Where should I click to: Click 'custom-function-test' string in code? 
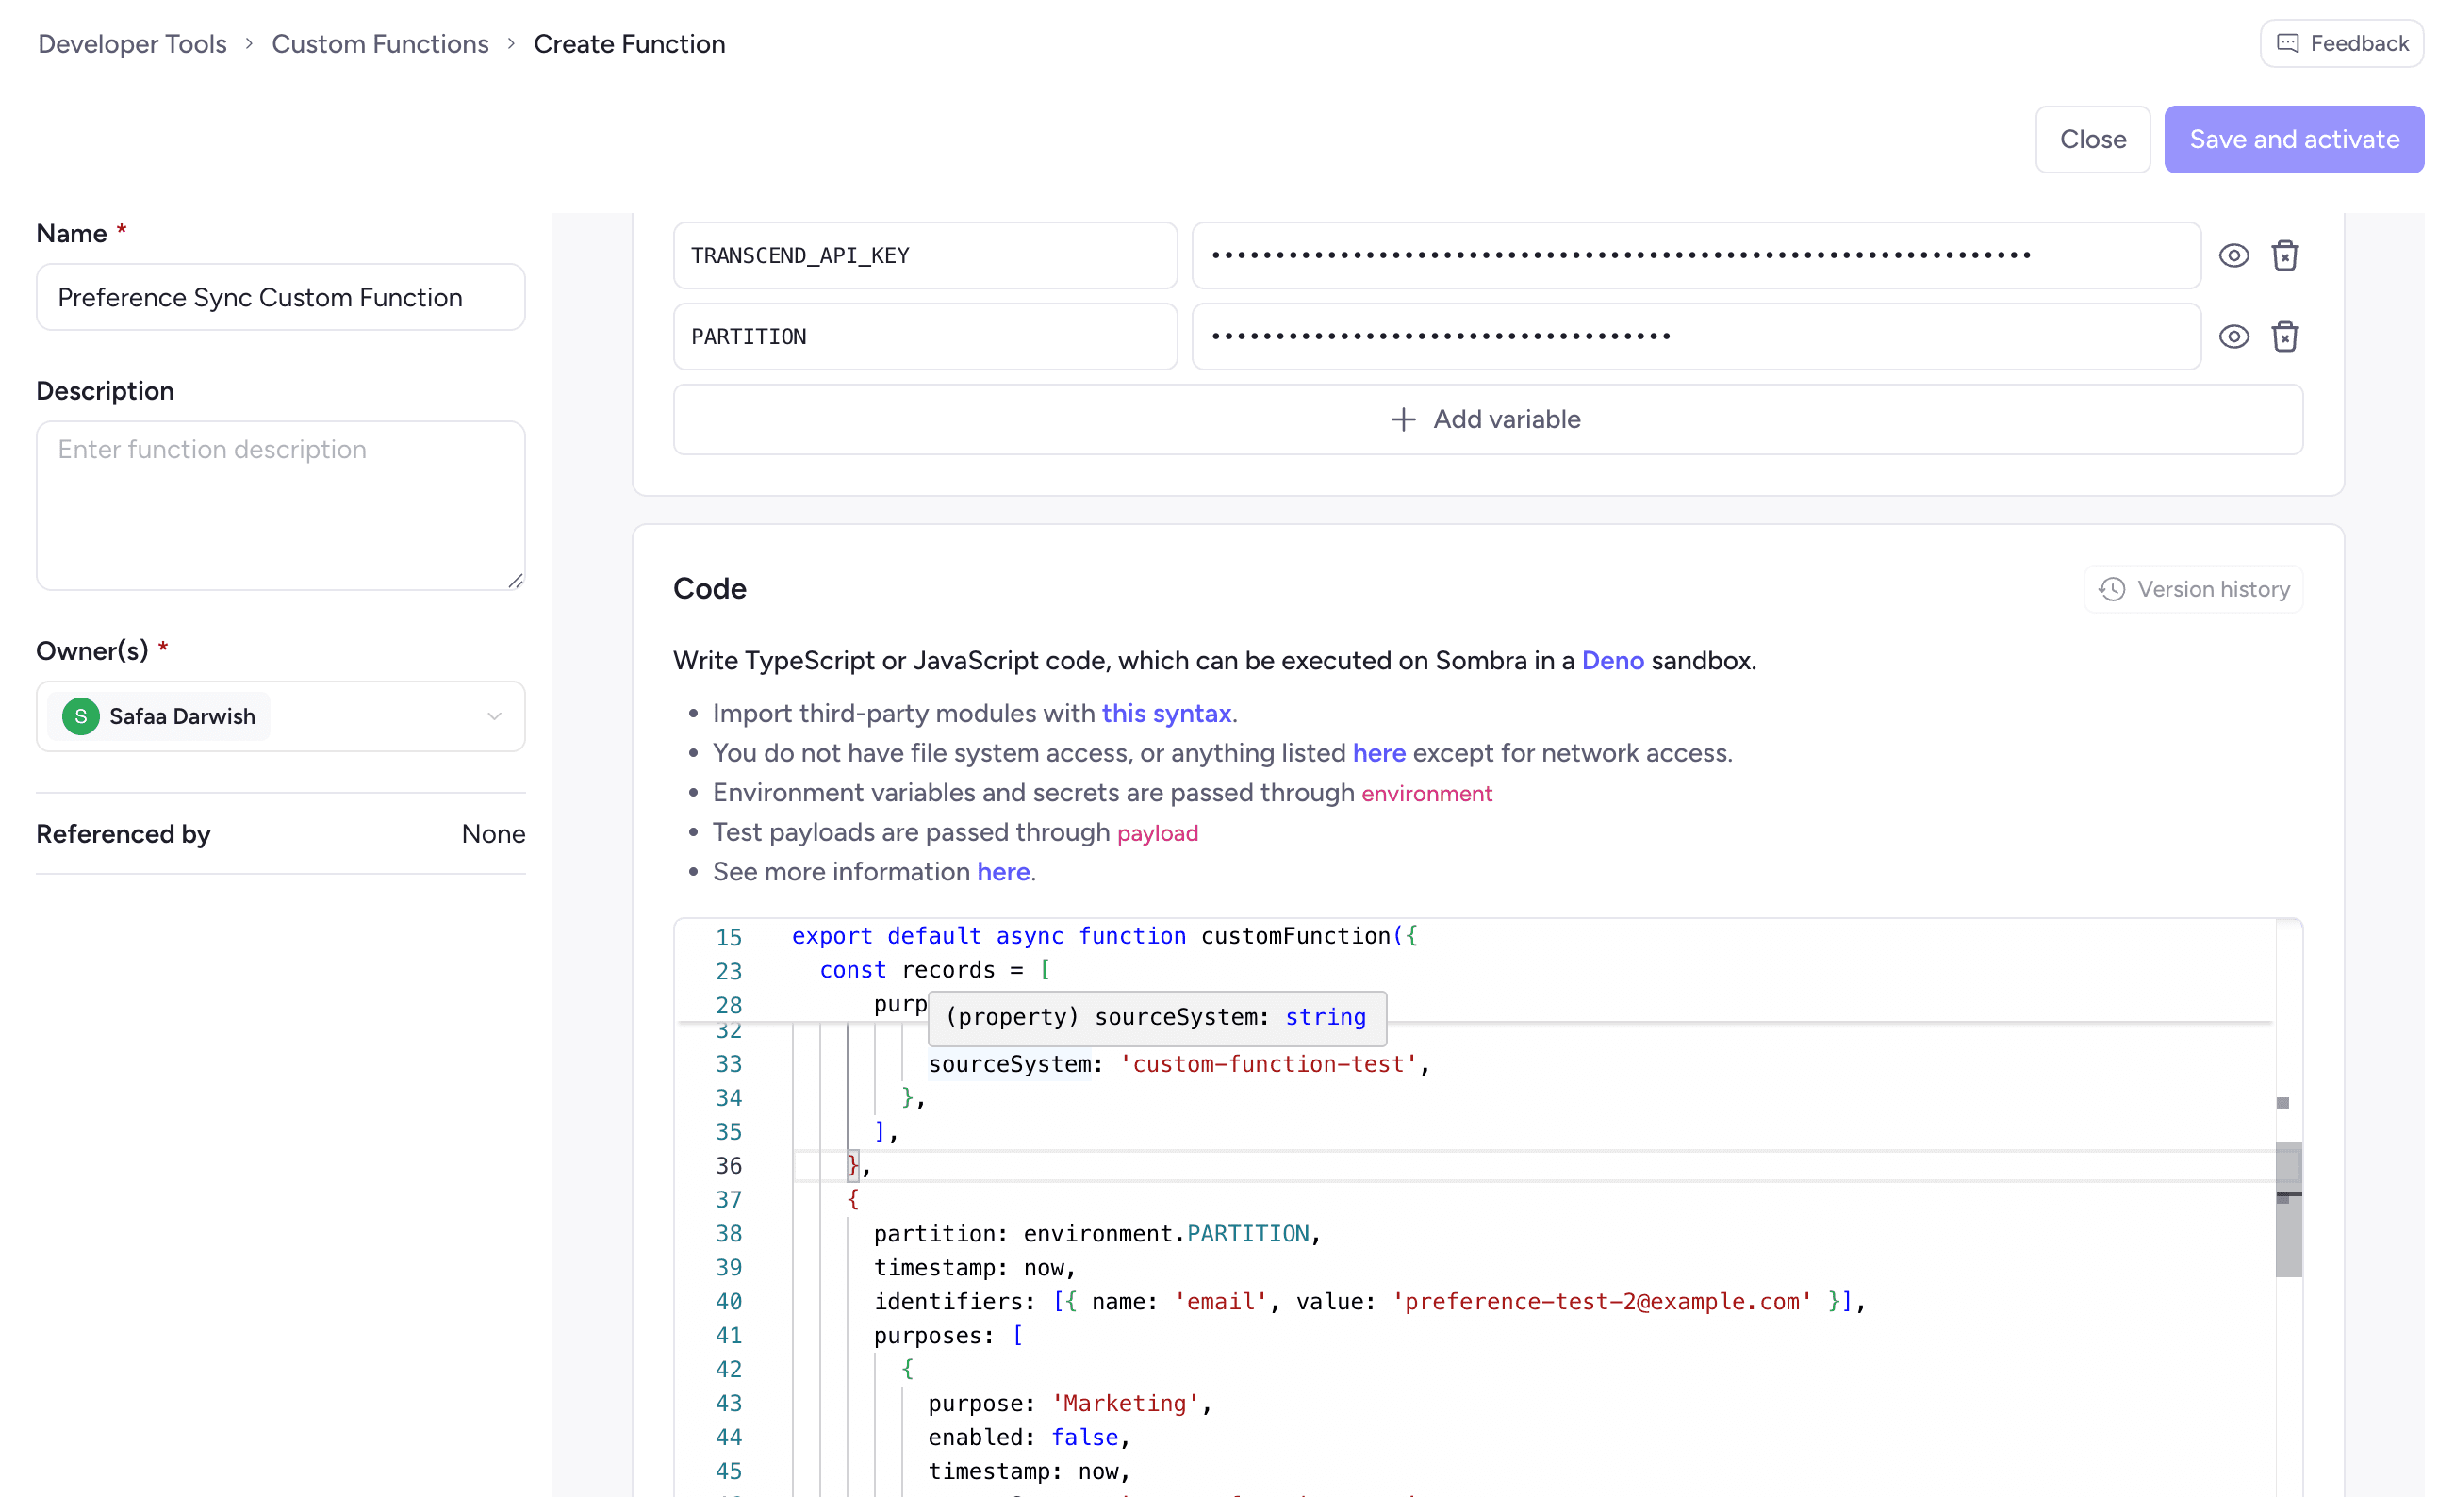pyautogui.click(x=1268, y=1064)
